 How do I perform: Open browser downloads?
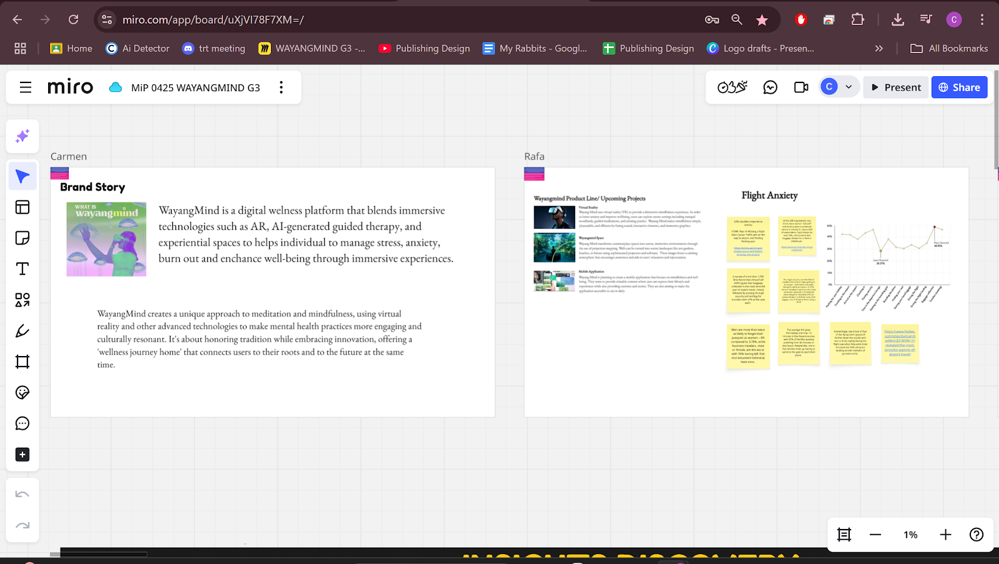pos(898,20)
